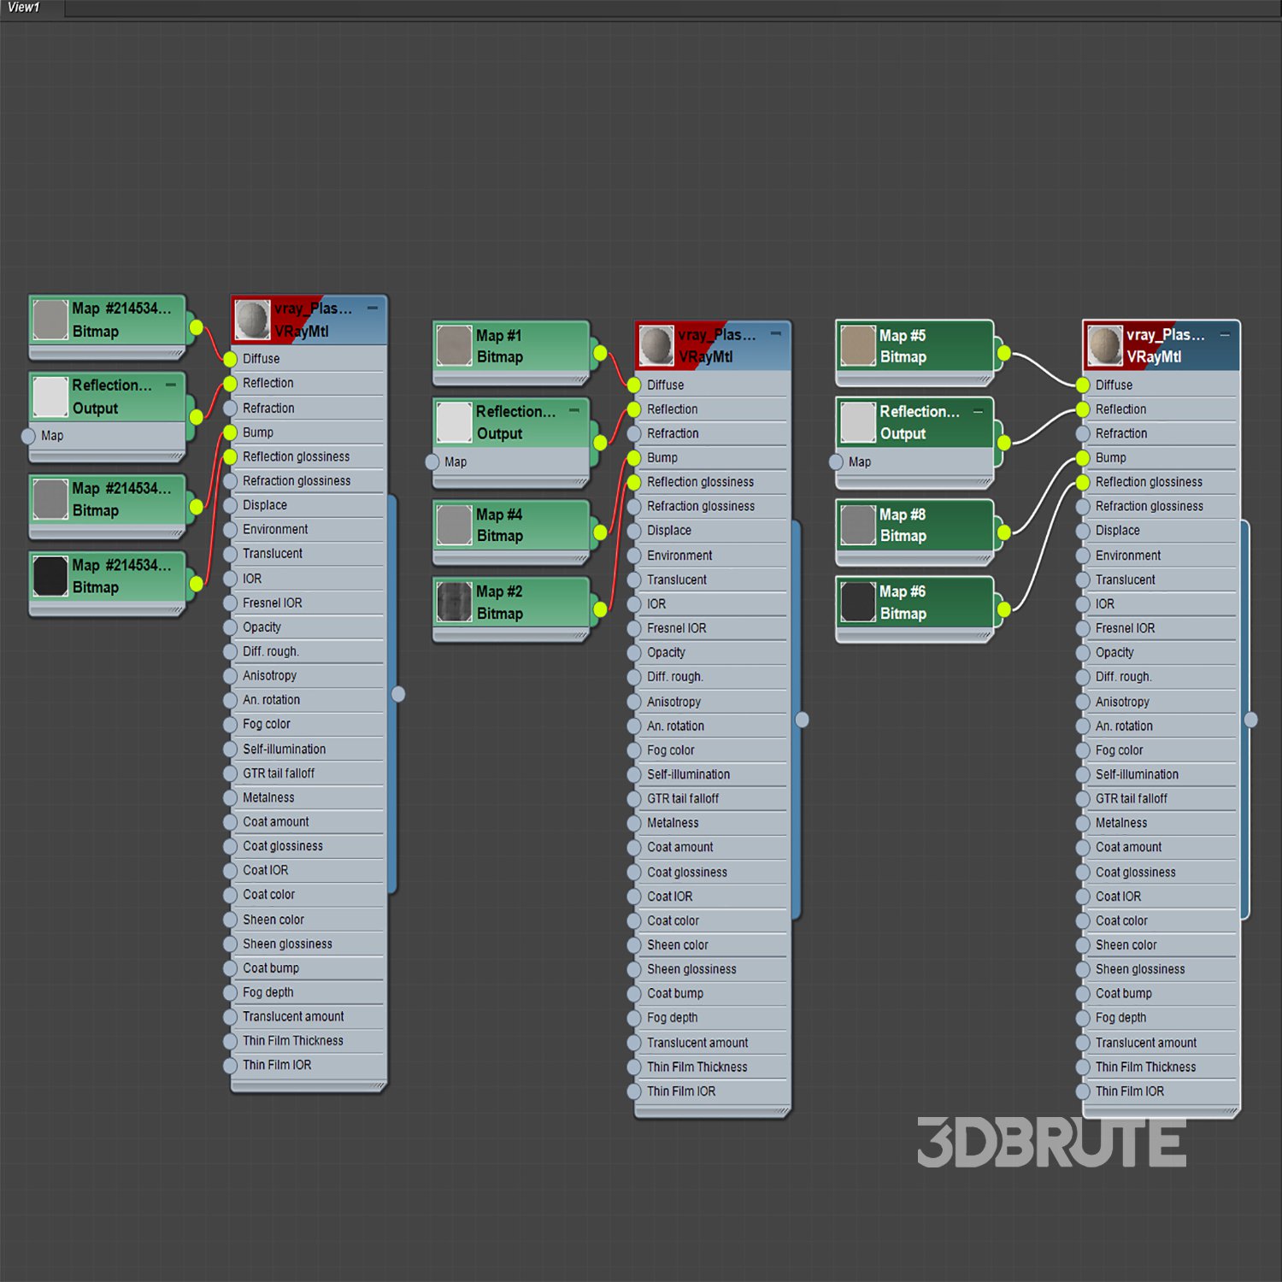
Task: Click the Map #8 gray bitmap thumbnail
Action: 857,525
